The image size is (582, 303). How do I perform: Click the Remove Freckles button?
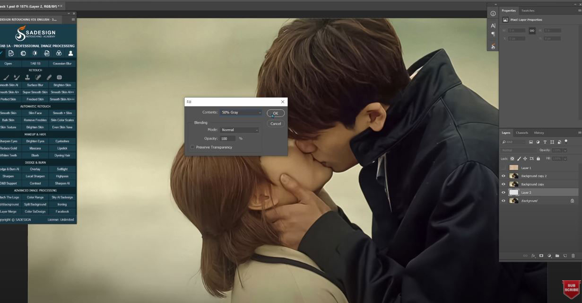[35, 120]
